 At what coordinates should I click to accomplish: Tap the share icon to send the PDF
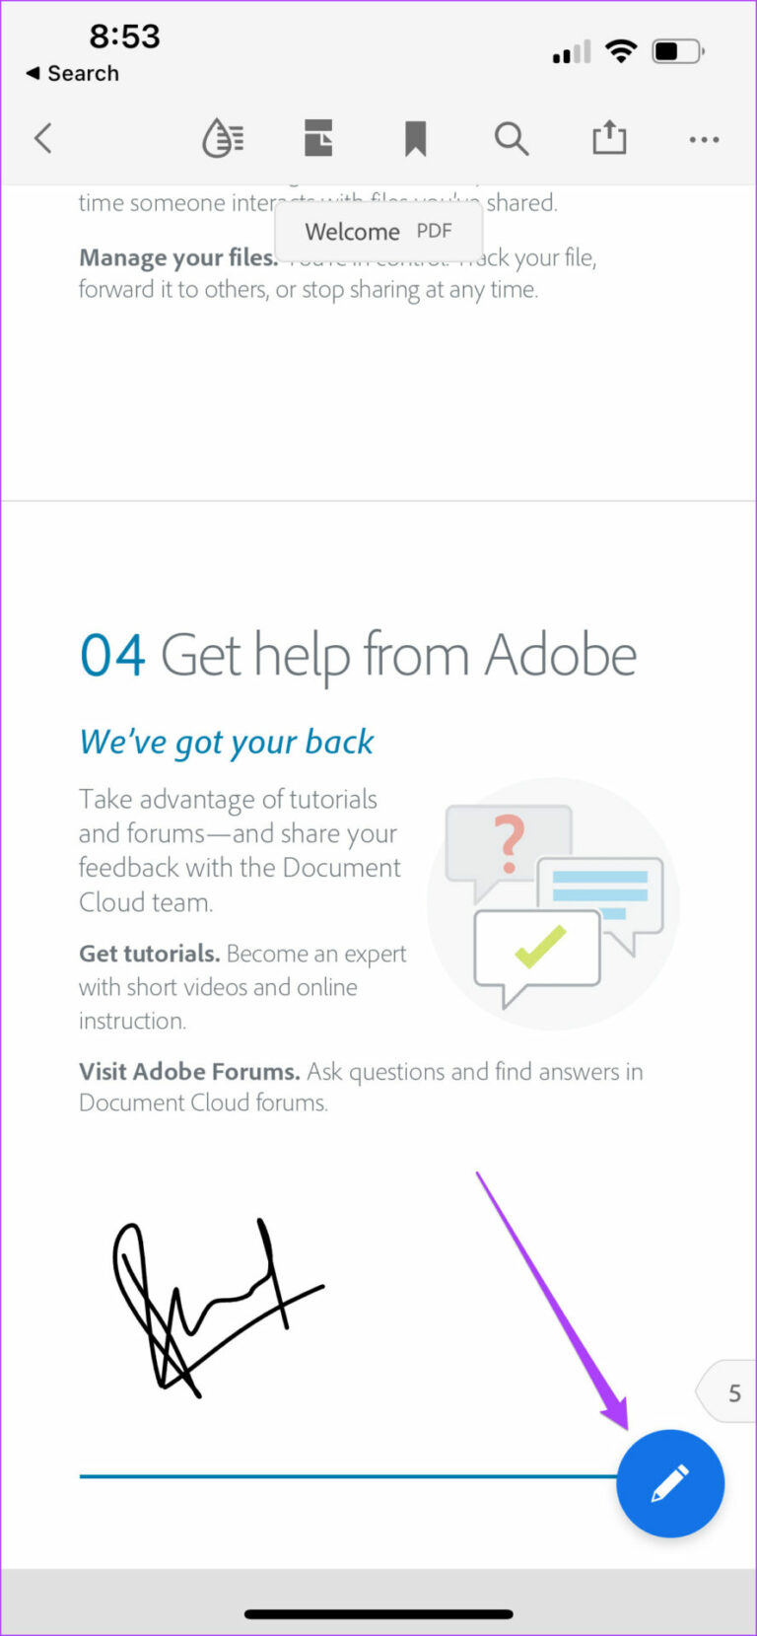click(609, 138)
